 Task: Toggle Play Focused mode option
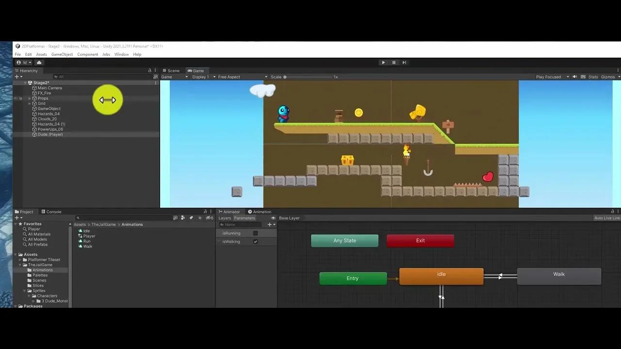click(x=550, y=77)
